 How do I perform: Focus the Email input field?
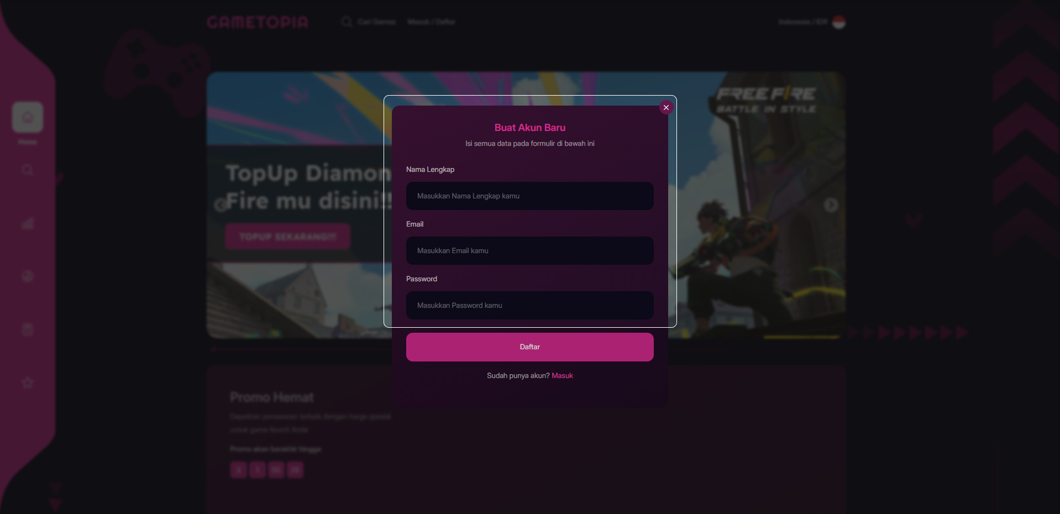pos(529,251)
